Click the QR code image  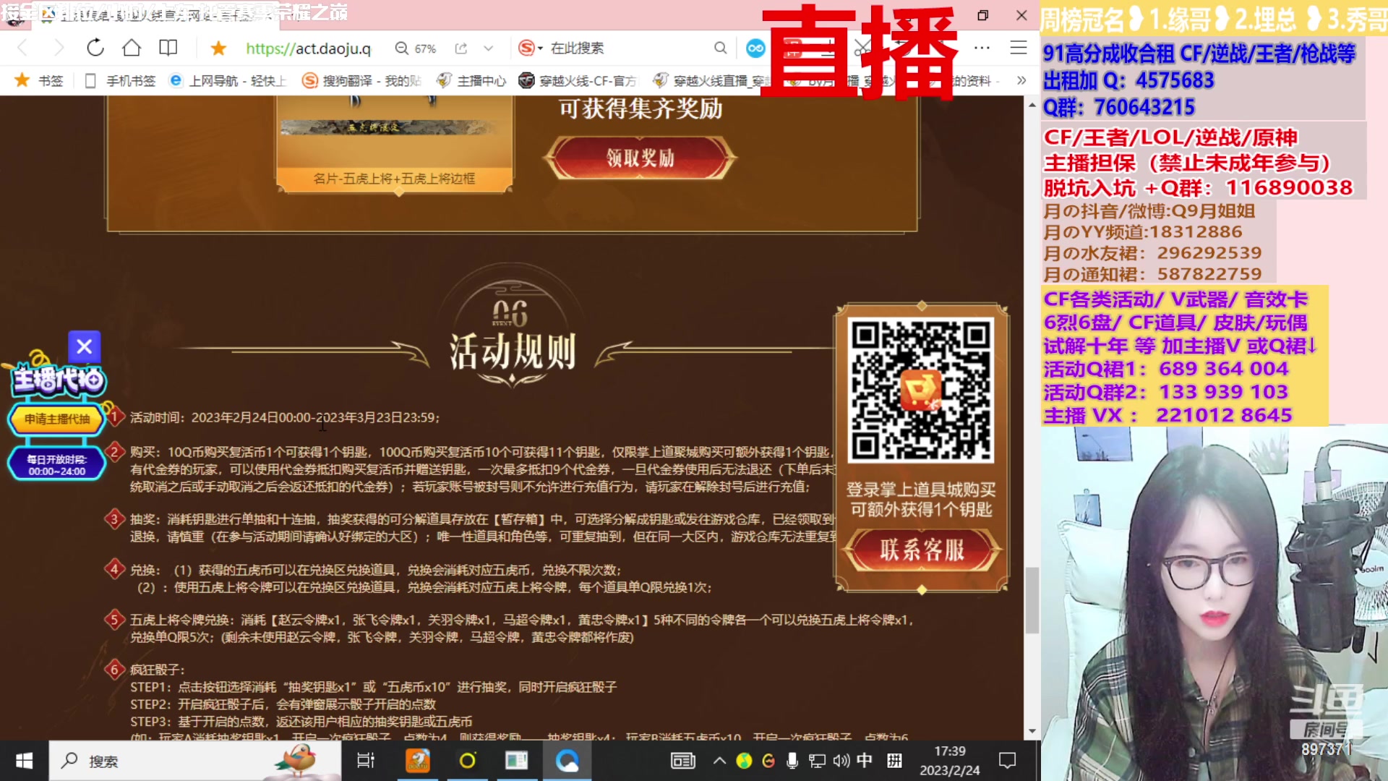tap(921, 390)
